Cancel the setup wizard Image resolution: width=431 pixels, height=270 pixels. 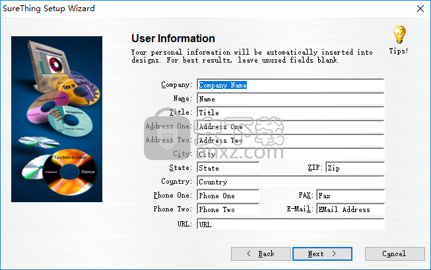(x=395, y=254)
